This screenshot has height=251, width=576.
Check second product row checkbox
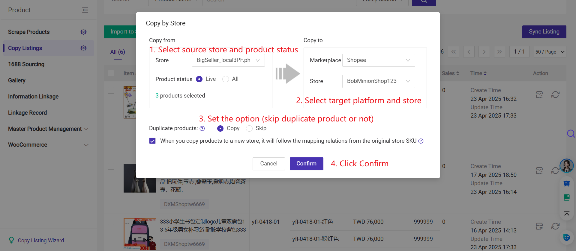coord(111,166)
